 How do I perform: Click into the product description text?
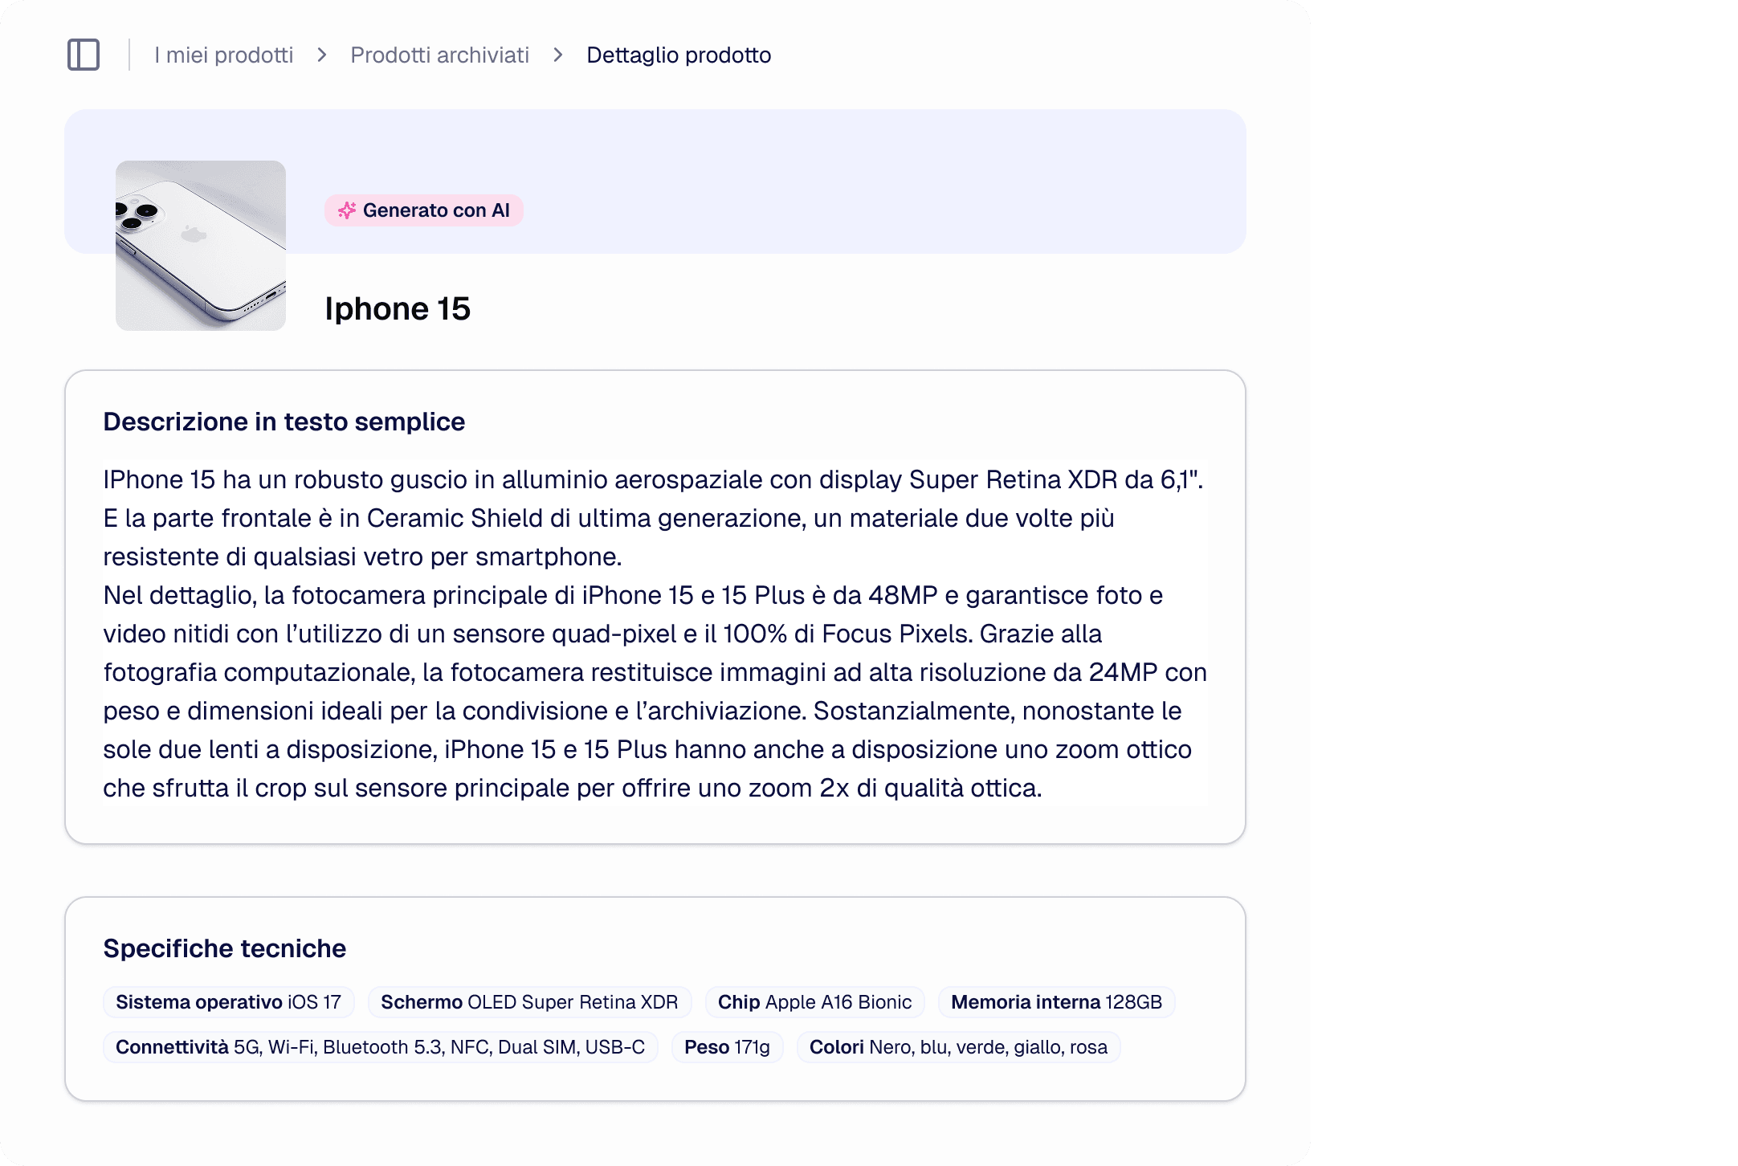[x=655, y=634]
